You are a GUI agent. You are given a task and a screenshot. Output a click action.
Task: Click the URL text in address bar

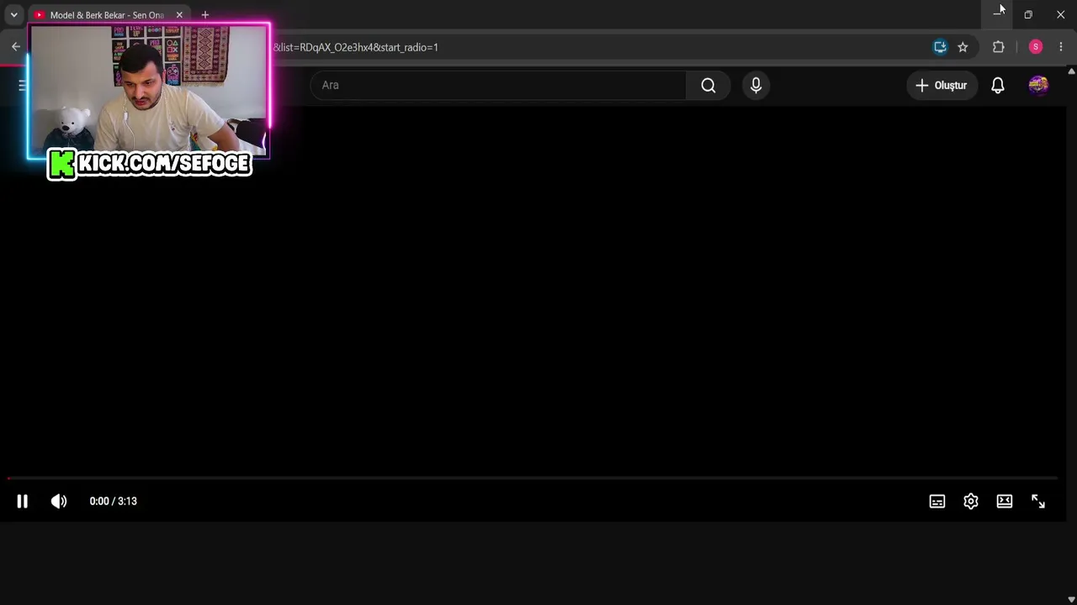(x=355, y=47)
